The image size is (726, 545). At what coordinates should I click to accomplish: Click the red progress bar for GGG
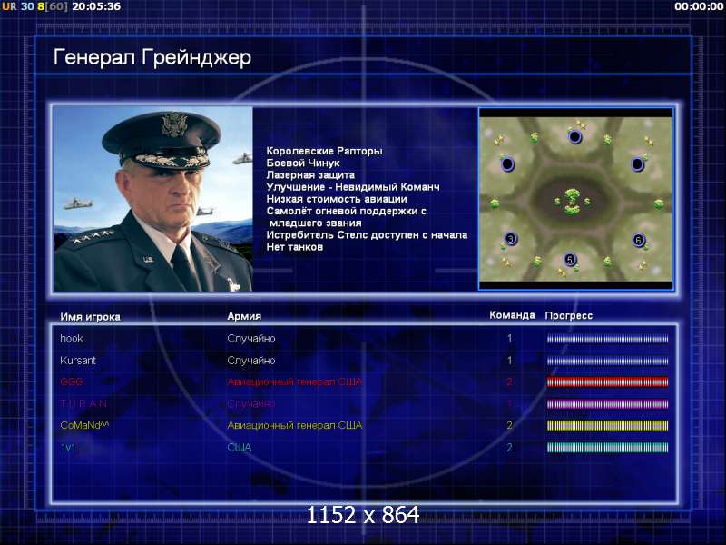(x=607, y=381)
